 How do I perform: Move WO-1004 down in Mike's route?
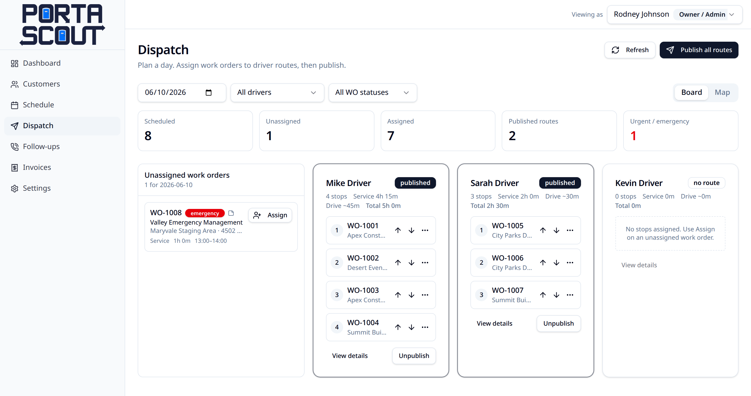click(411, 327)
